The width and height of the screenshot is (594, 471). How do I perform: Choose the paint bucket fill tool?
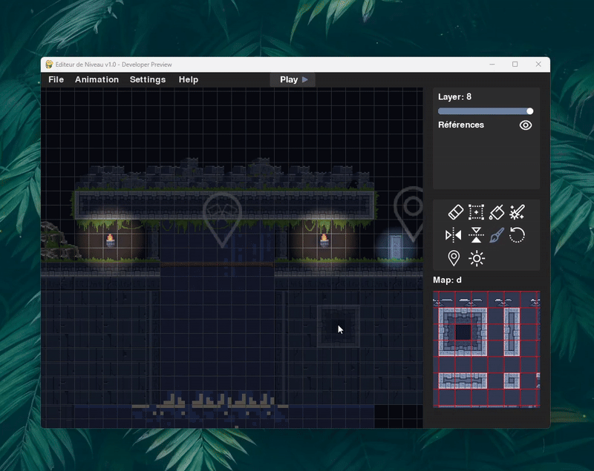pyautogui.click(x=497, y=212)
